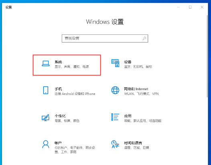Open the Phone icon

pyautogui.click(x=46, y=90)
